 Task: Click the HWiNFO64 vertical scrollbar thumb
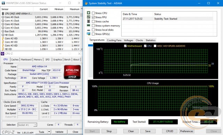pyautogui.click(x=81, y=15)
